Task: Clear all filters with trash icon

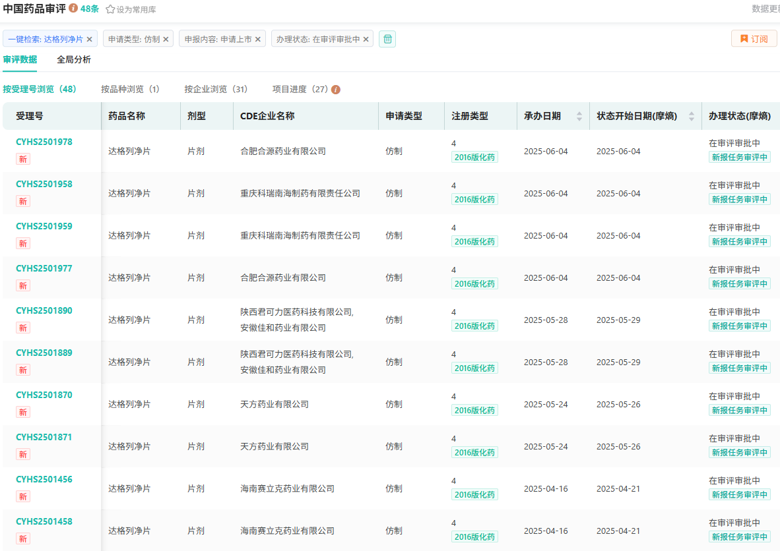Action: pyautogui.click(x=387, y=39)
